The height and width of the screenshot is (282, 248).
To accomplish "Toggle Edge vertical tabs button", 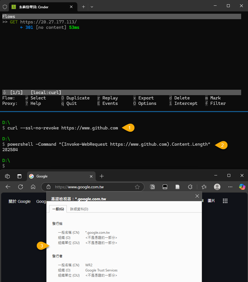I will pyautogui.click(x=19, y=176).
